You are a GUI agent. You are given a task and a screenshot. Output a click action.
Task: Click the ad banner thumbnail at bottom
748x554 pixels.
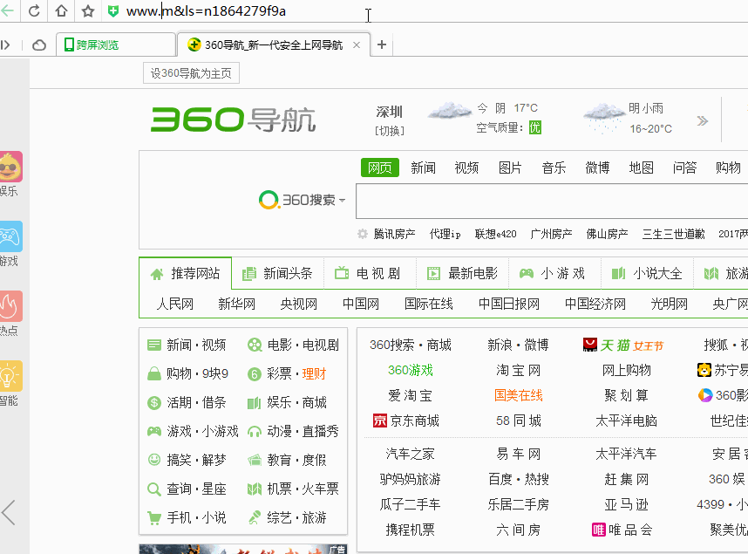243,549
